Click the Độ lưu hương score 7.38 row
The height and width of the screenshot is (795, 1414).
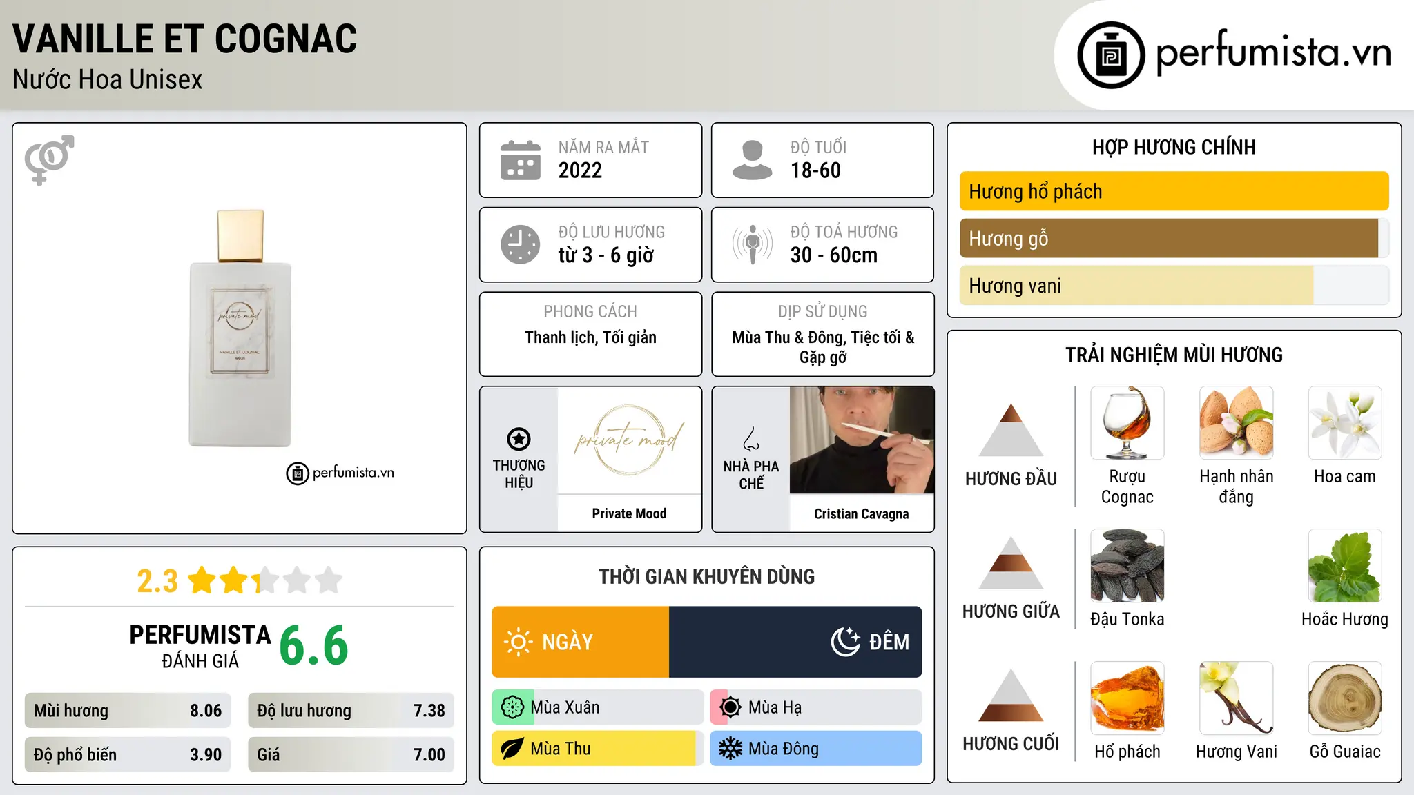coord(351,711)
